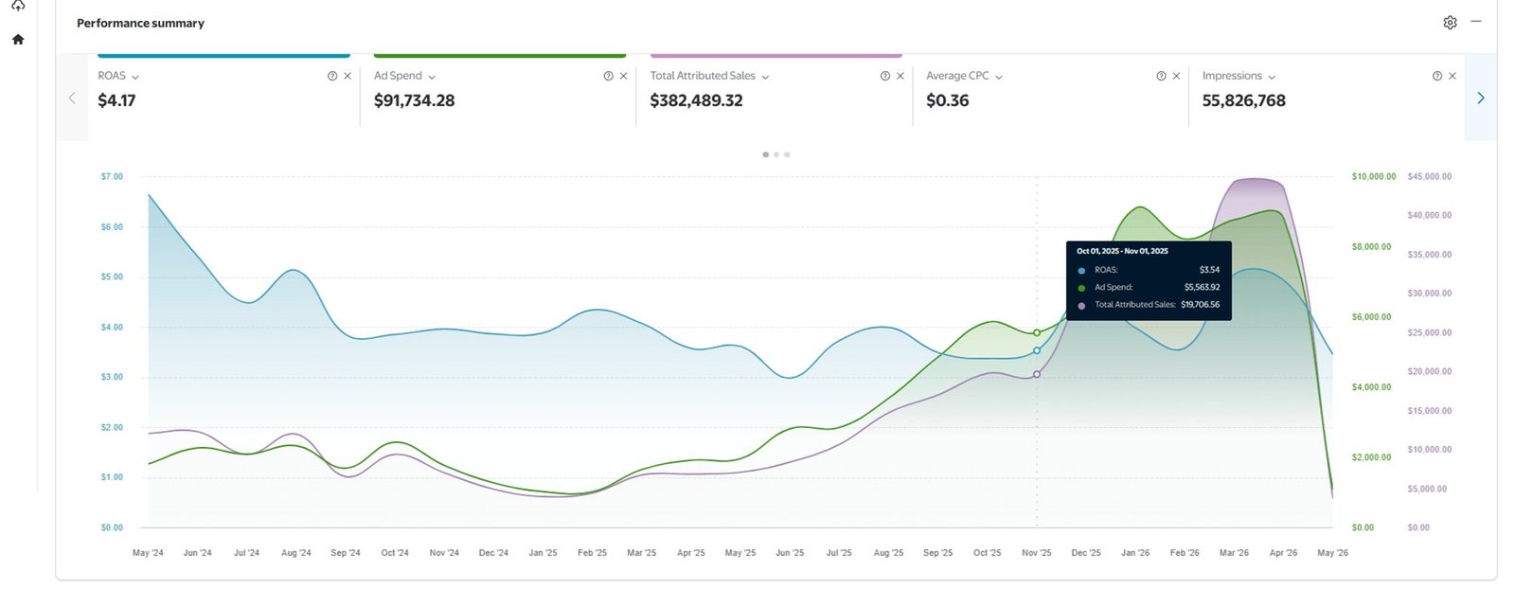
Task: Remove the Total Attributed Sales card
Action: [x=900, y=76]
